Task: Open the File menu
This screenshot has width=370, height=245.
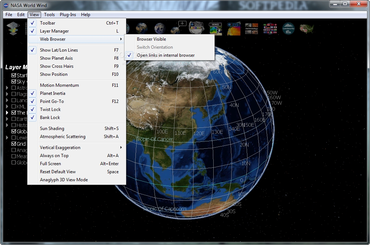Action: (x=9, y=15)
